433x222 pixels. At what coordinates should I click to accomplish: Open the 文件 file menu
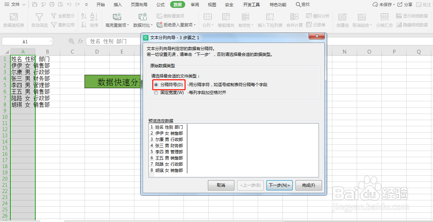(x=15, y=4)
